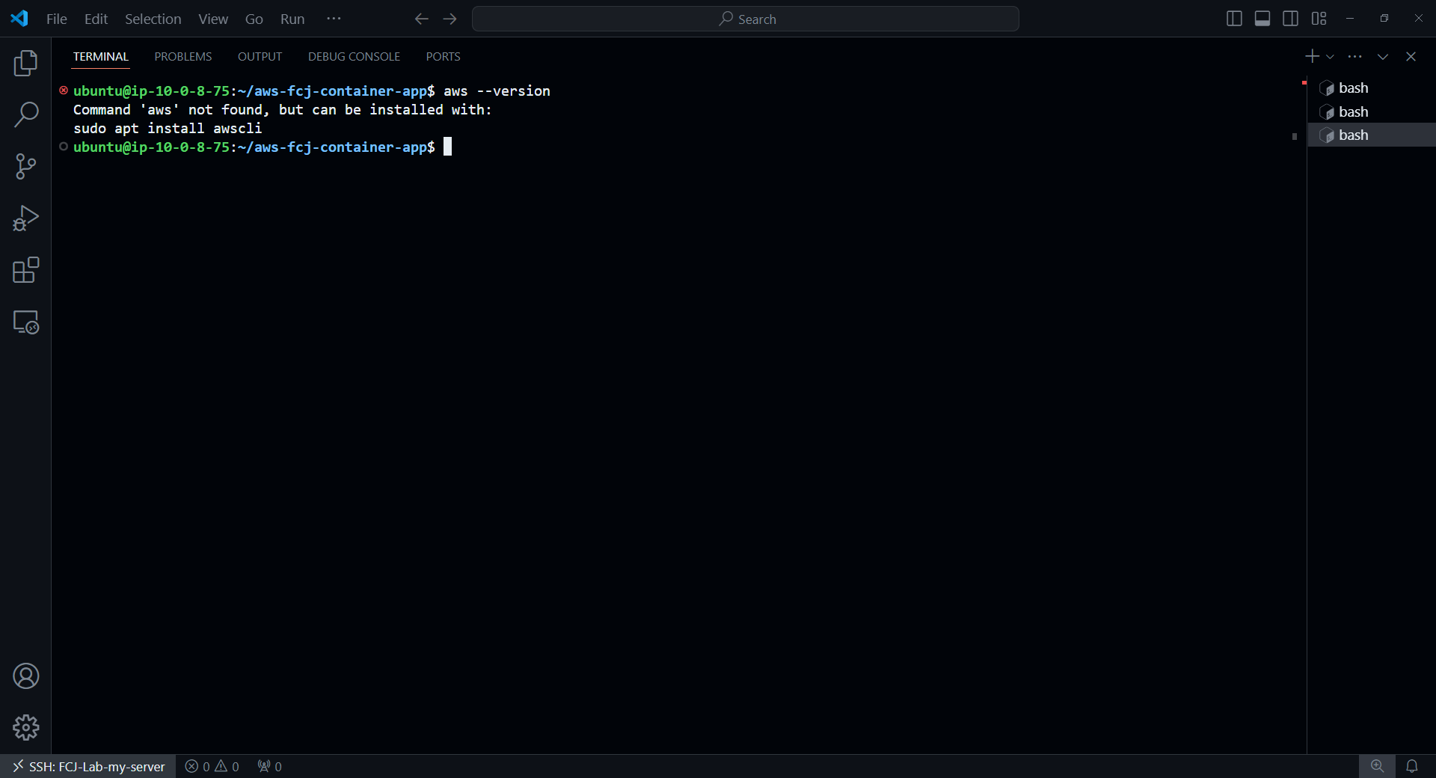Restore down the VS Code window

[1384, 19]
